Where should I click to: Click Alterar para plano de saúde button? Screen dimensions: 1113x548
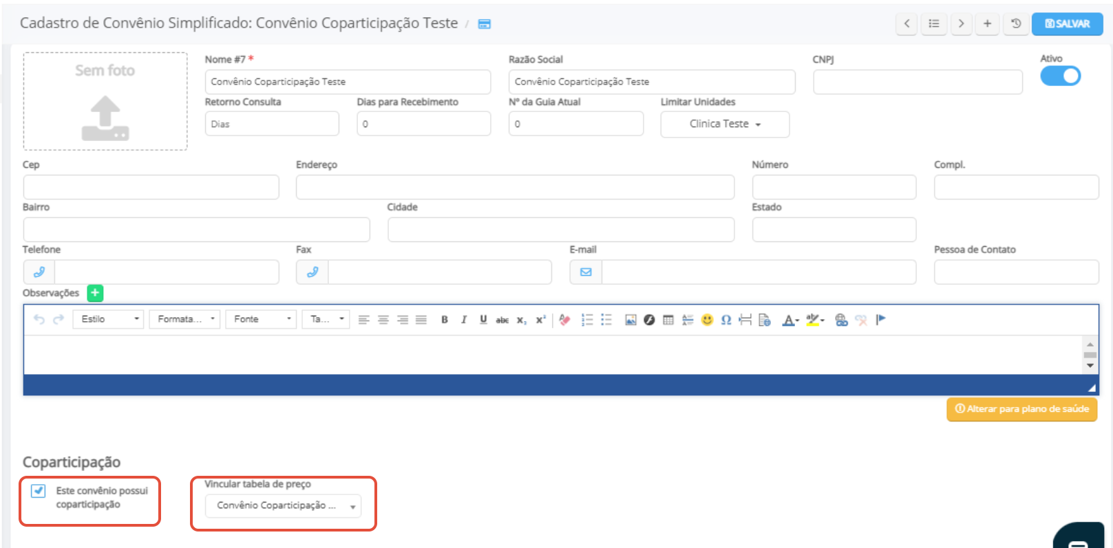pos(1021,409)
